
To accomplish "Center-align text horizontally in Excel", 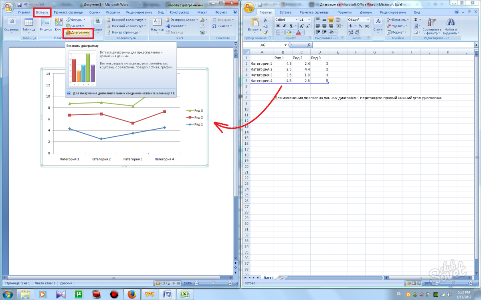I will coord(324,26).
